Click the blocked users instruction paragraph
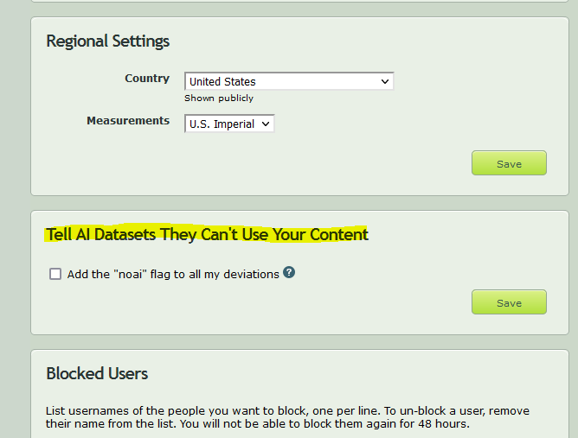Viewport: 578px width, 438px height. (x=287, y=417)
